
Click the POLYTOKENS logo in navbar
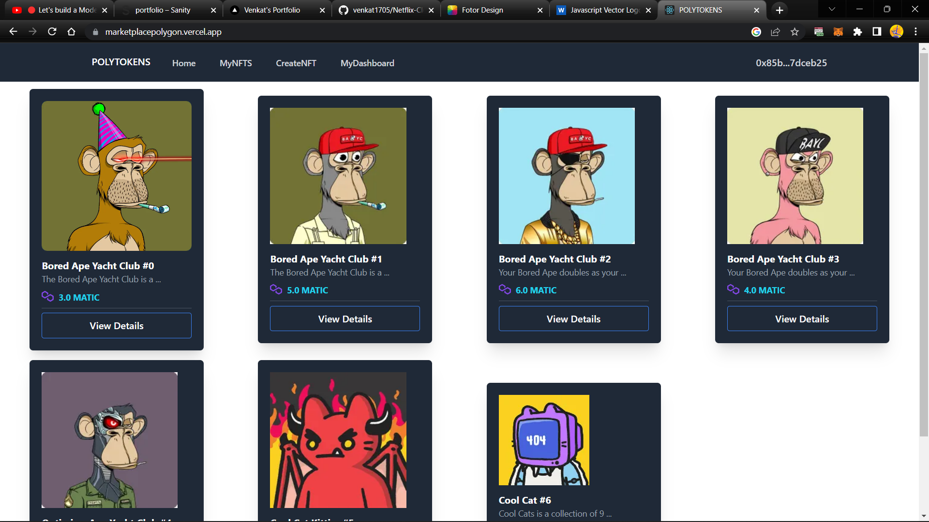[x=121, y=62]
